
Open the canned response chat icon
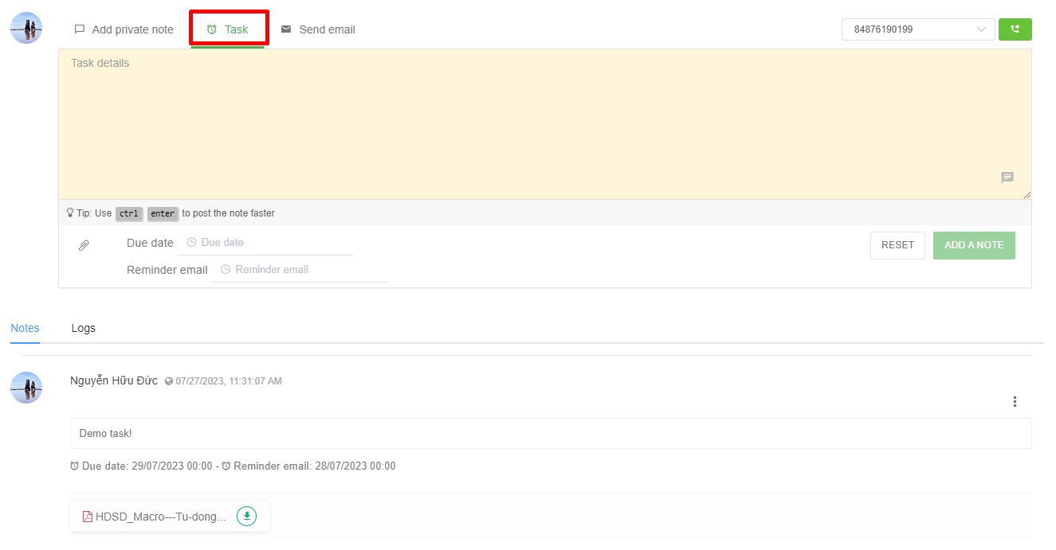point(1007,177)
